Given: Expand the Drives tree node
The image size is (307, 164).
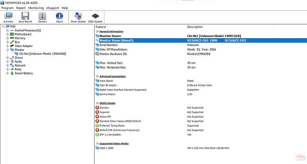Looking at the screenshot, I should [7, 57].
